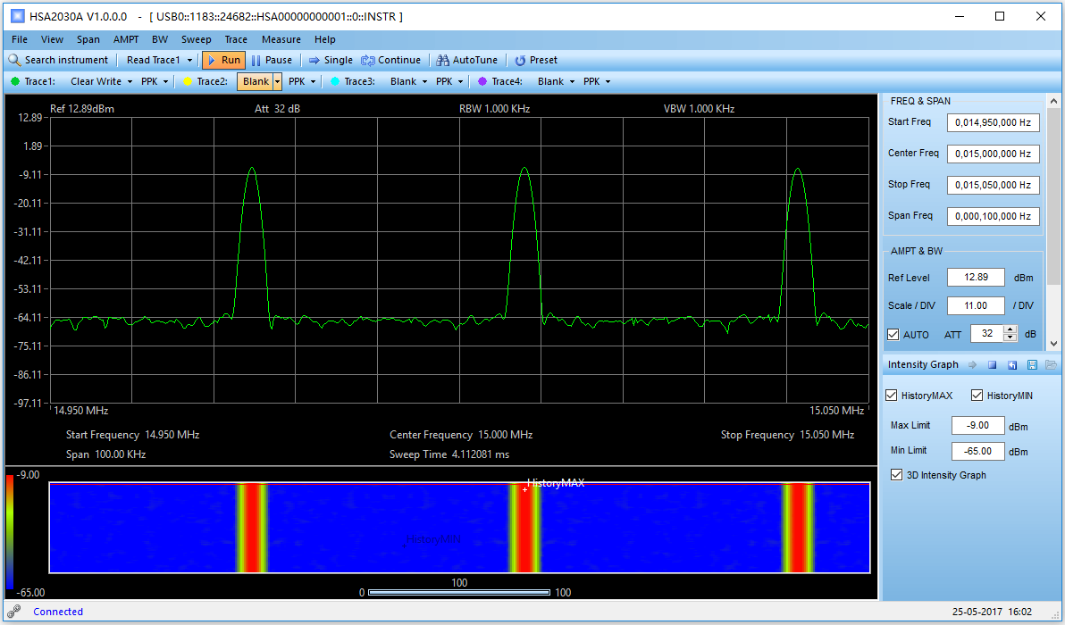This screenshot has width=1065, height=625.
Task: Click the intensity graph history slider bar
Action: point(459,592)
